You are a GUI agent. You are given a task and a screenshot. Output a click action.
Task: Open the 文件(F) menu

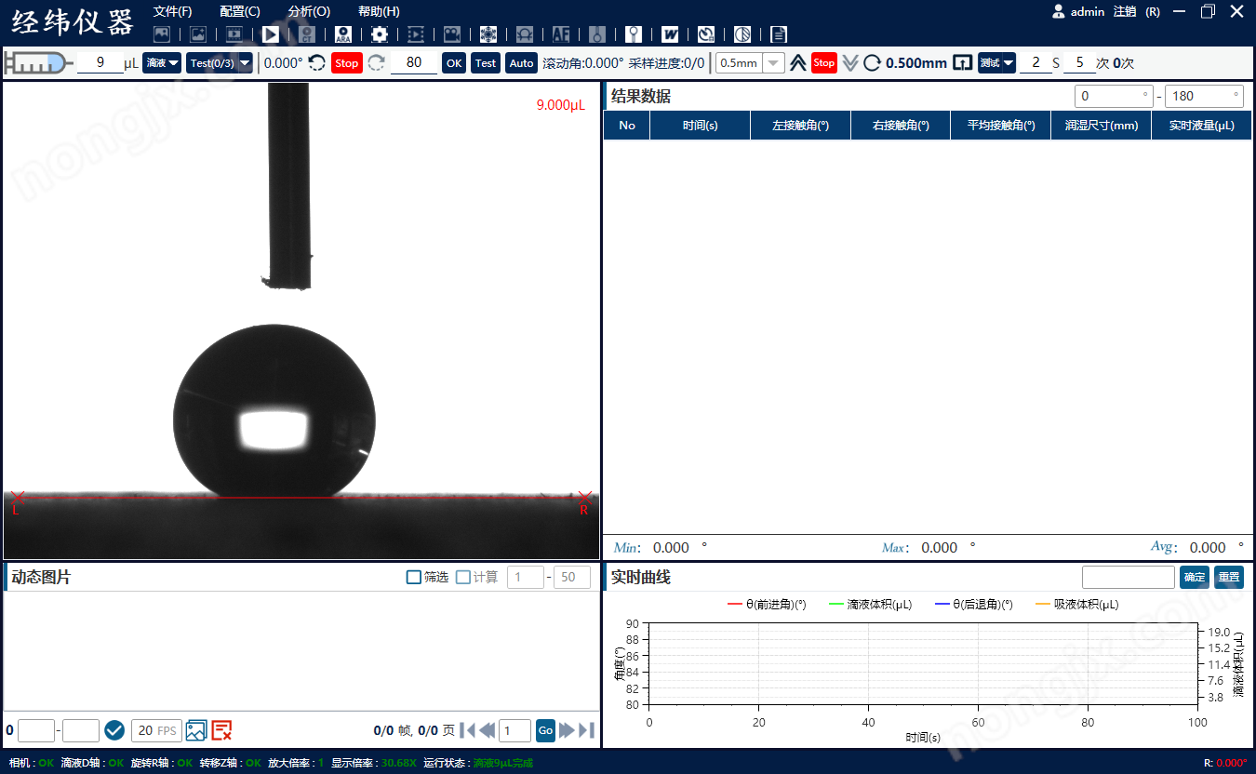(x=171, y=11)
